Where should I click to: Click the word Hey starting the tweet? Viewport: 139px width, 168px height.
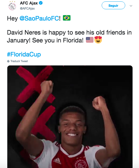coord(12,19)
